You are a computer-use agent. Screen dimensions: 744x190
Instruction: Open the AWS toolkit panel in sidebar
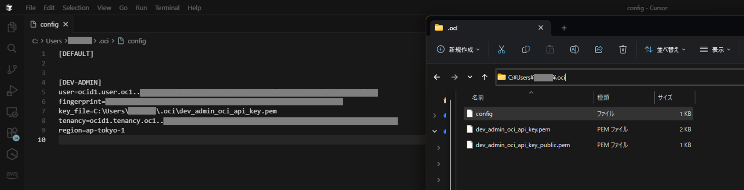point(12,174)
